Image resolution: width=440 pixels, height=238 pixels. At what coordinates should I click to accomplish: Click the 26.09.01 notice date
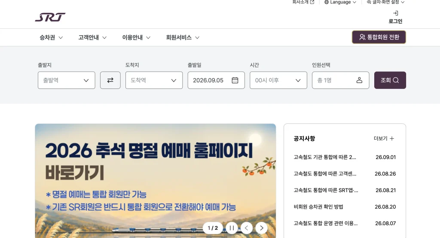(385, 157)
